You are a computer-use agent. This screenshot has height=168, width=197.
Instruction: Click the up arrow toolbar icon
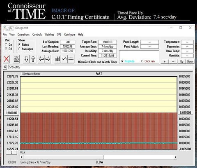(x=33, y=59)
